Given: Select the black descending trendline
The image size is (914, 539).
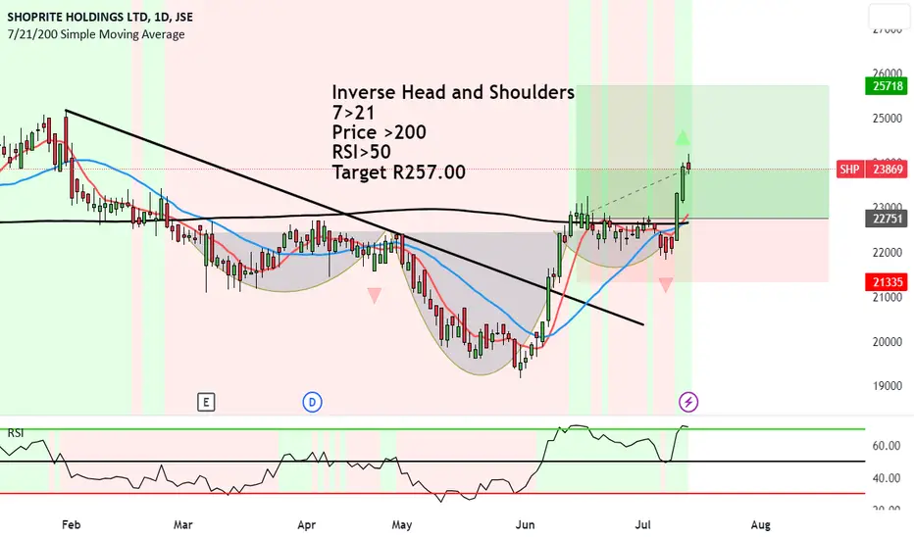Looking at the screenshot, I should tap(354, 218).
